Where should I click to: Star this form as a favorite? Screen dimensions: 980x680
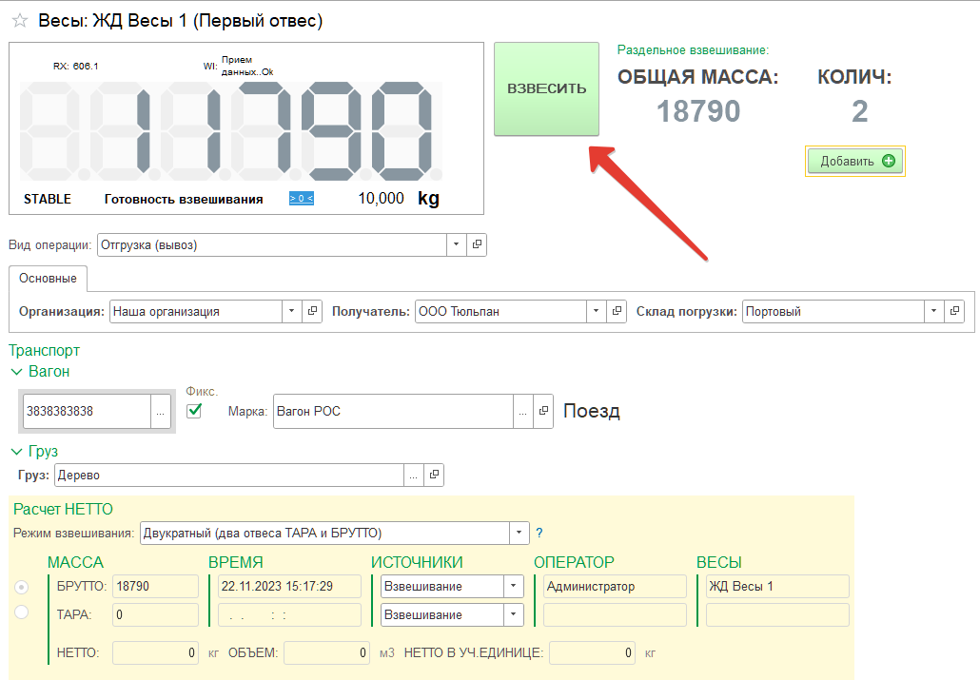19,21
